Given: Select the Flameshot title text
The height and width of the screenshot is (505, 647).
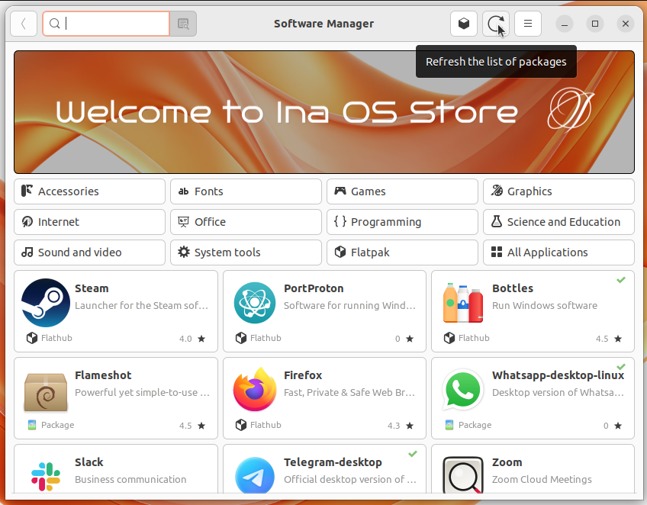Looking at the screenshot, I should (103, 375).
